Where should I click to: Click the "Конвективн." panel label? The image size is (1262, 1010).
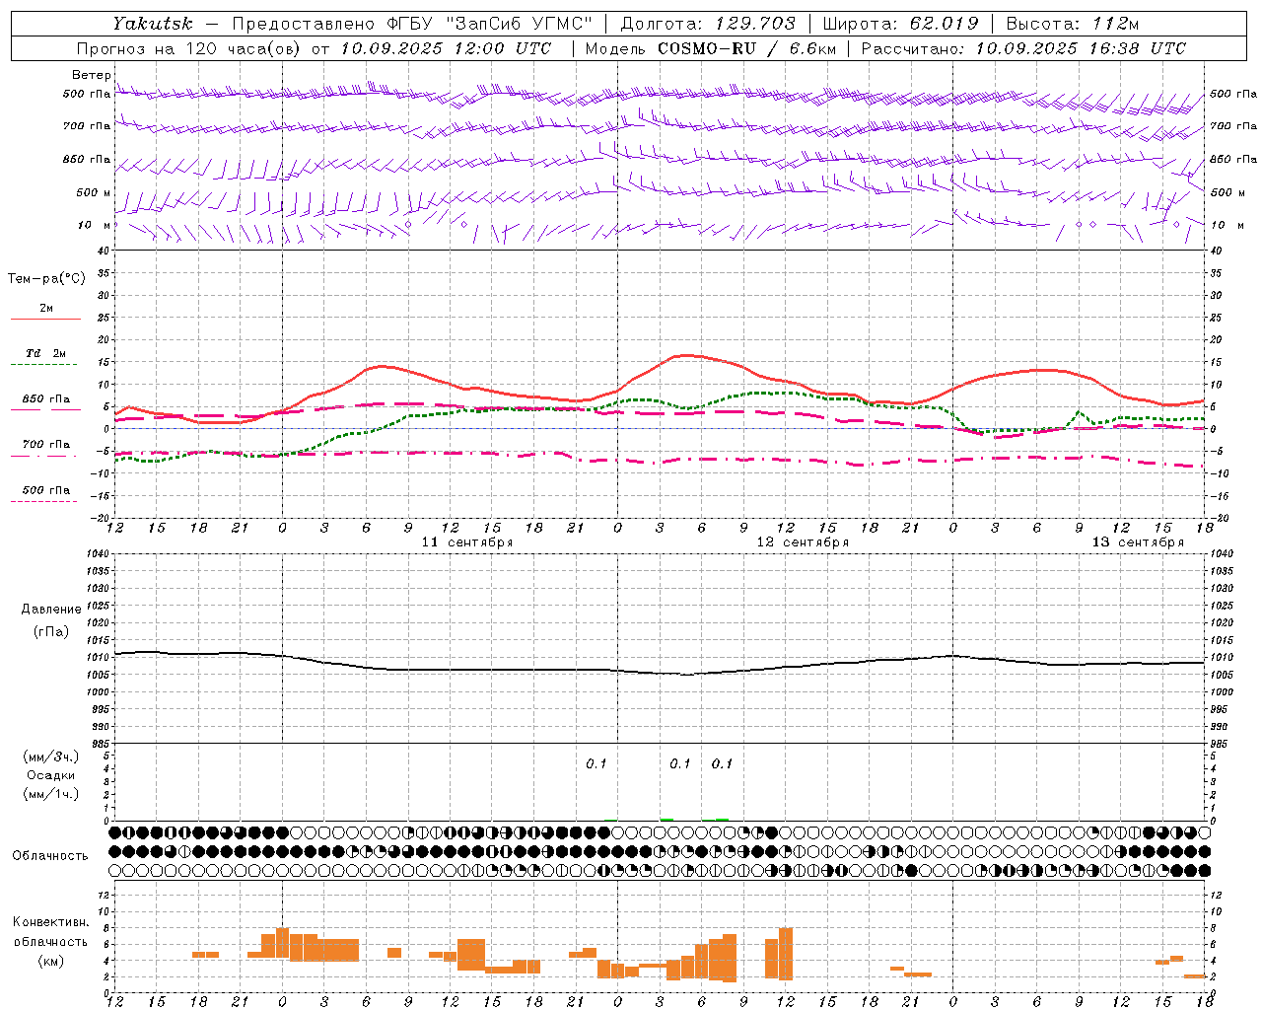click(x=51, y=922)
